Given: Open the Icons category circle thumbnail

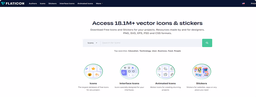Looking at the screenshot, I should [93, 72].
